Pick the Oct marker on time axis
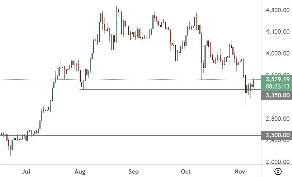This screenshot has height=177, width=292. [186, 171]
